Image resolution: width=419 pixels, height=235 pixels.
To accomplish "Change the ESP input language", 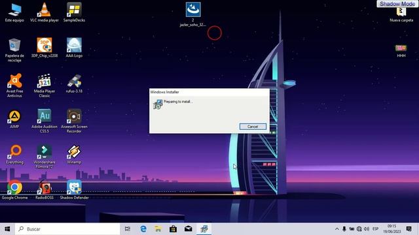I will point(375,229).
